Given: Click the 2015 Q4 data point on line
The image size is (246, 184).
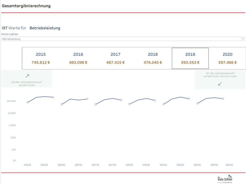Looking at the screenshot, I should [x=53, y=97].
